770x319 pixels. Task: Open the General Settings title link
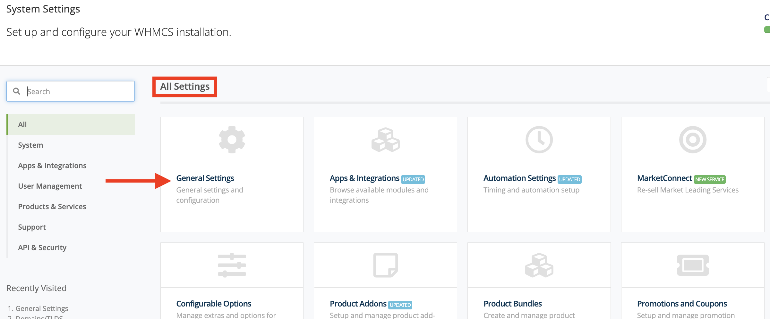(205, 178)
